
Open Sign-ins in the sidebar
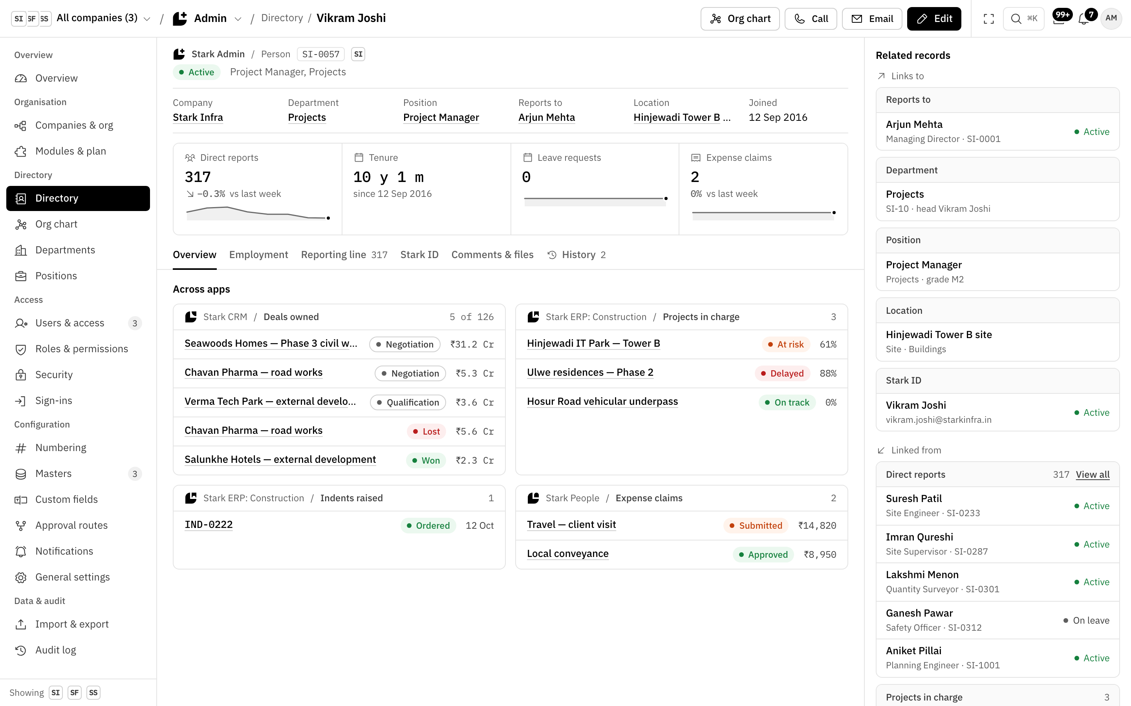click(78, 400)
